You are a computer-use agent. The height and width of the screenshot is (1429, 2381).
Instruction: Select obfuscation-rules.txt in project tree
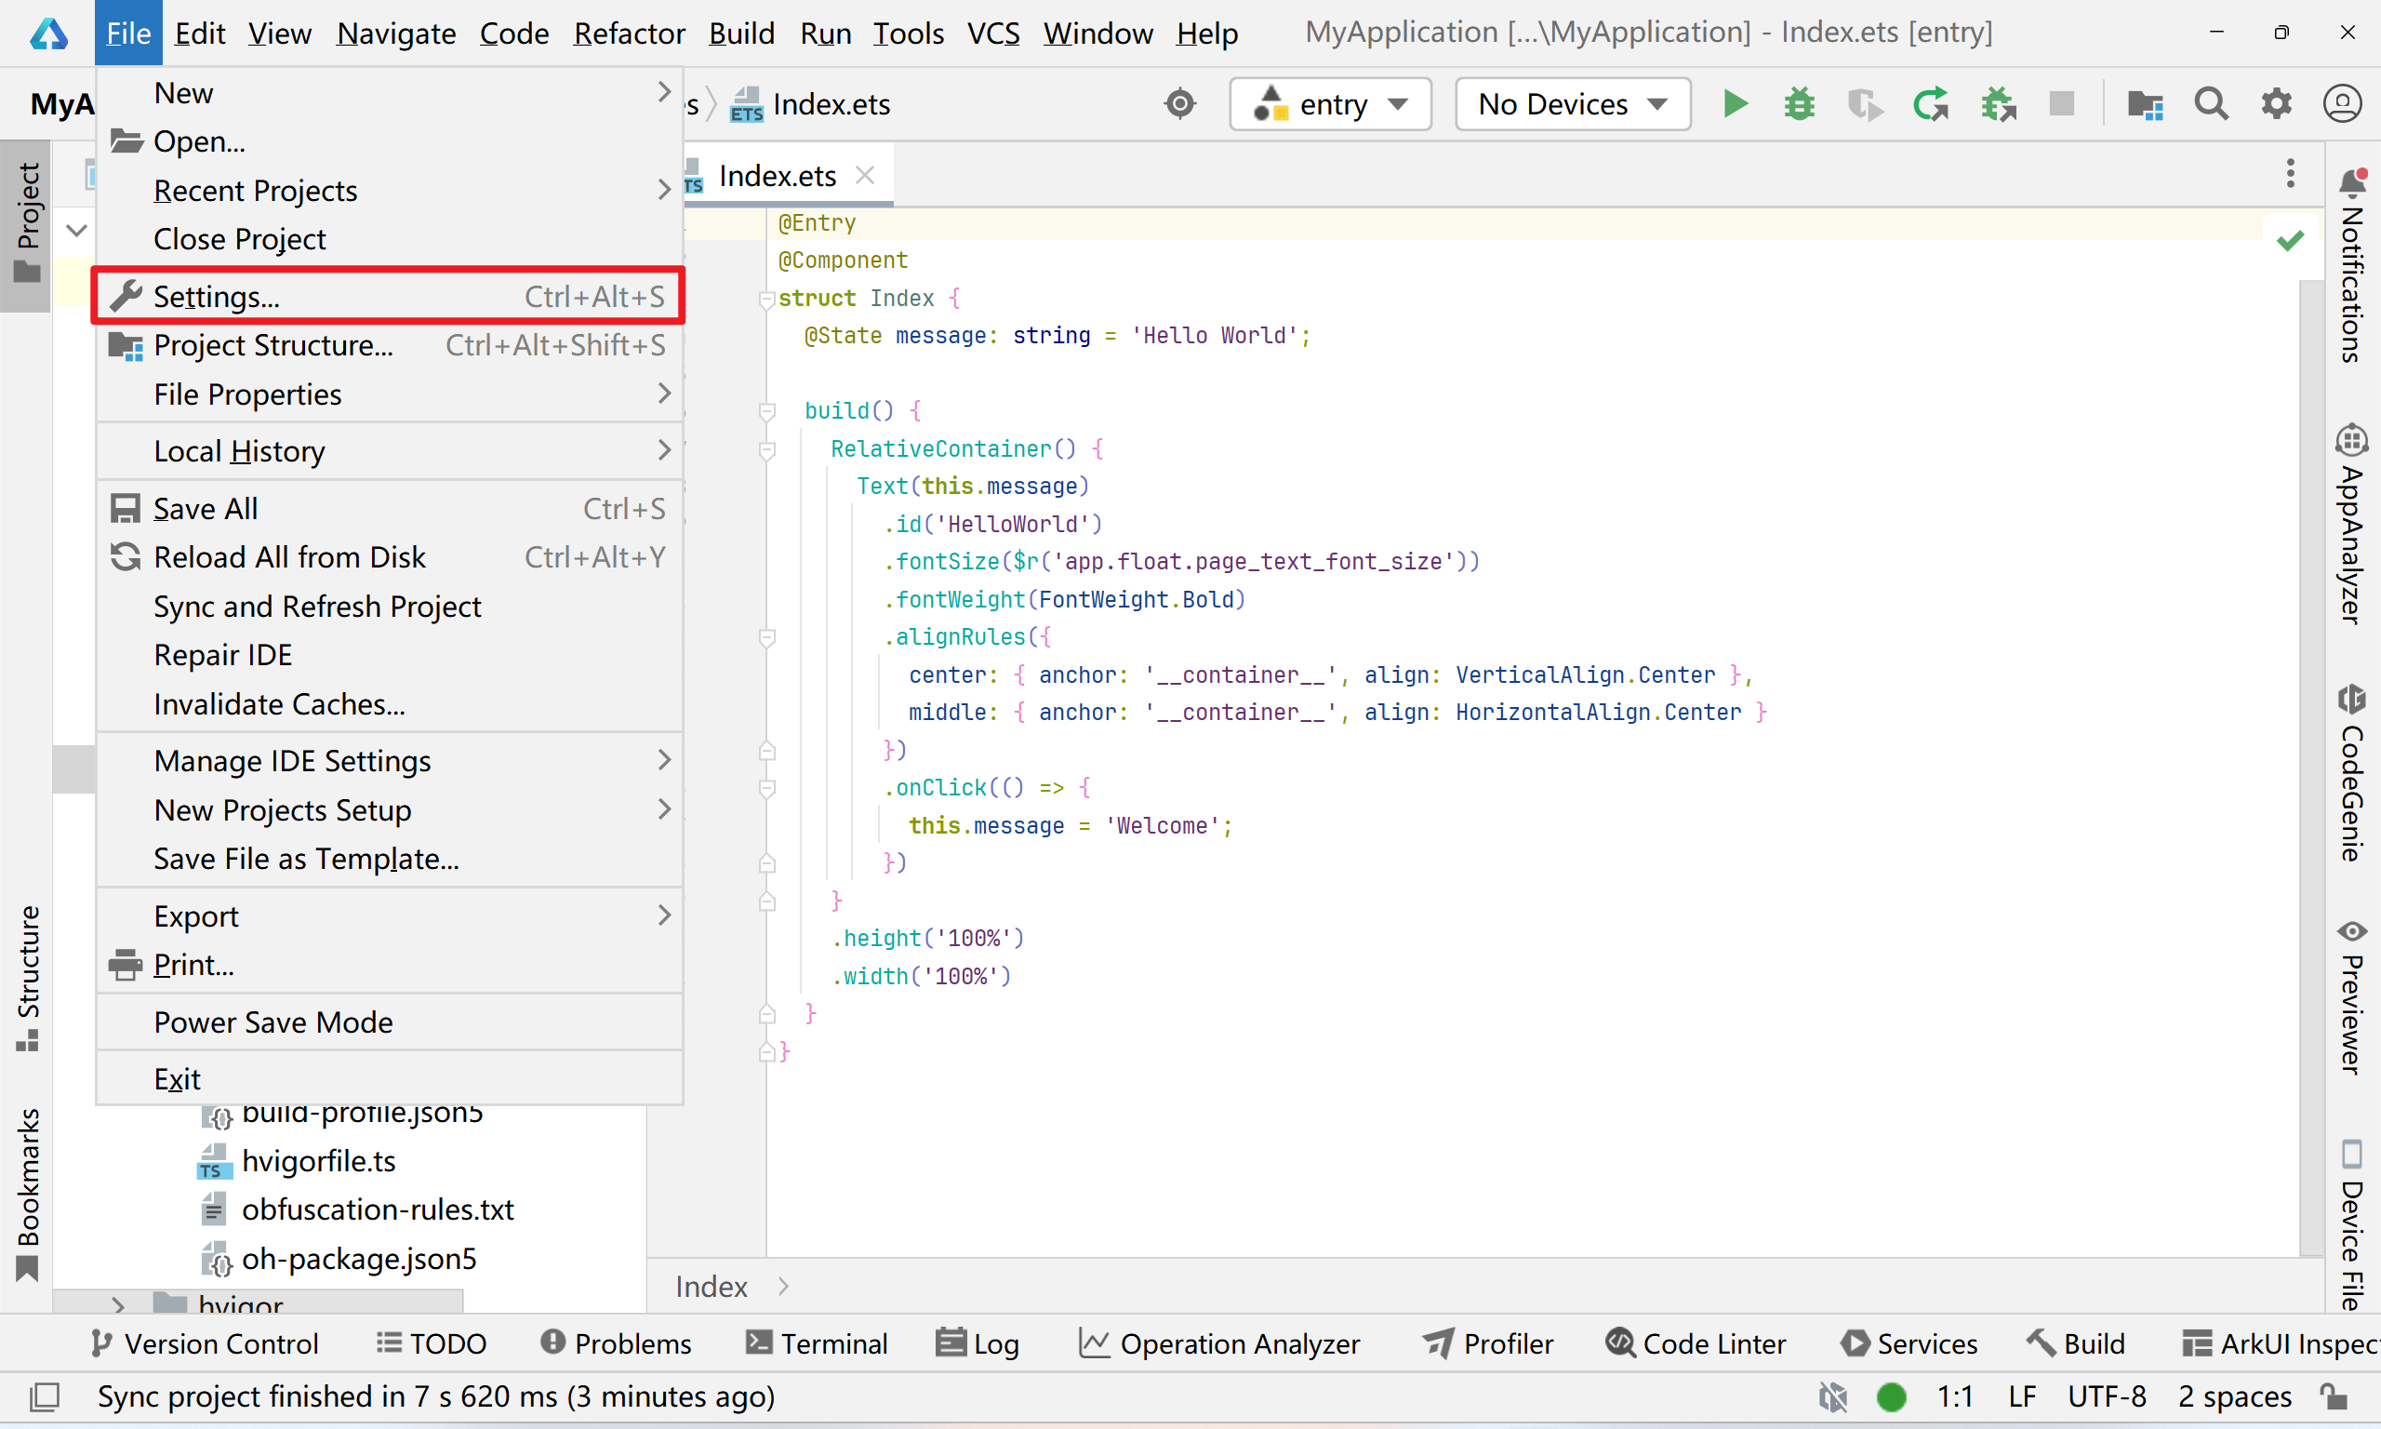[x=378, y=1209]
